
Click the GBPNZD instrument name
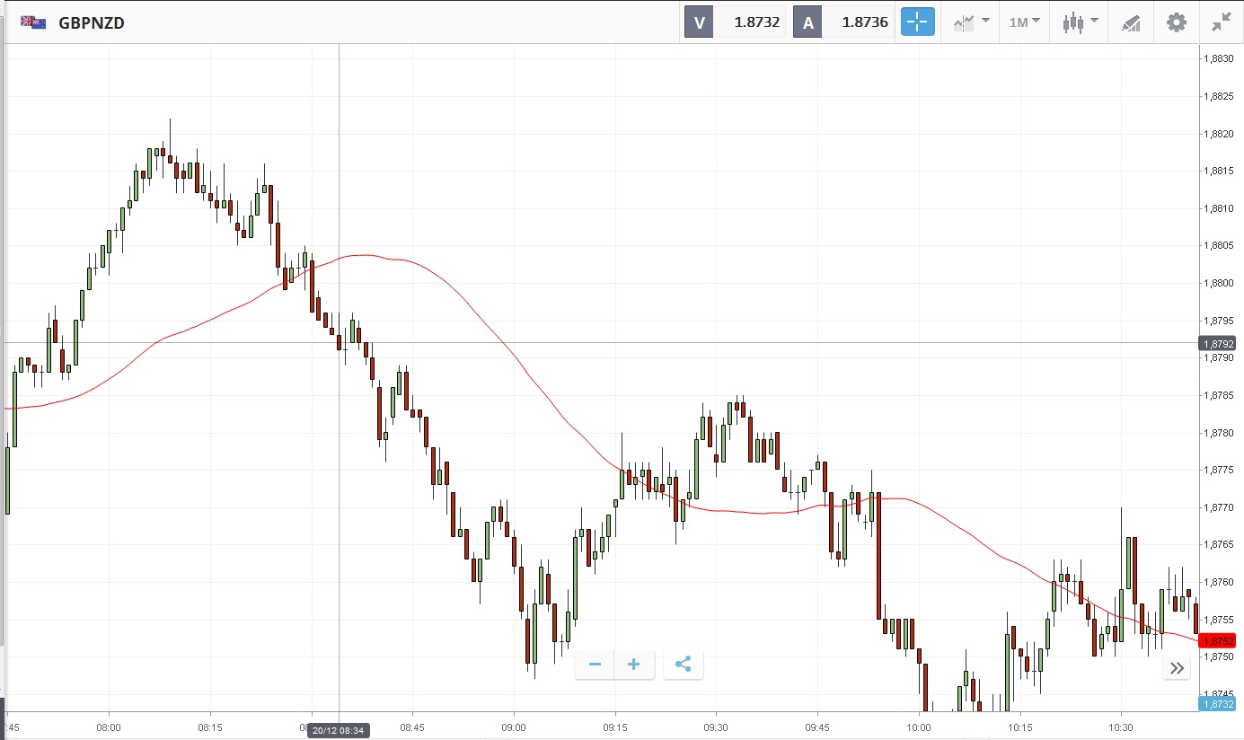(92, 23)
